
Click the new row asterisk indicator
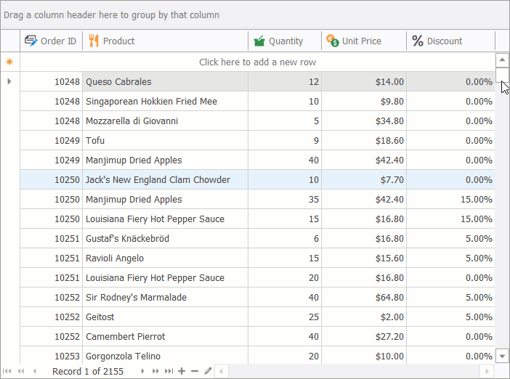pos(9,62)
